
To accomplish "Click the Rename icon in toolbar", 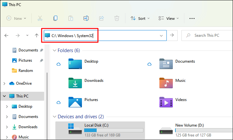I will [86, 19].
